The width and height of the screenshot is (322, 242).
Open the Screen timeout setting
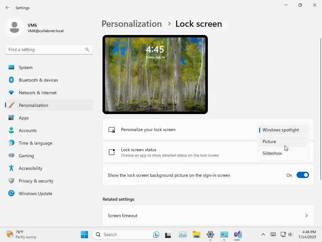click(208, 216)
